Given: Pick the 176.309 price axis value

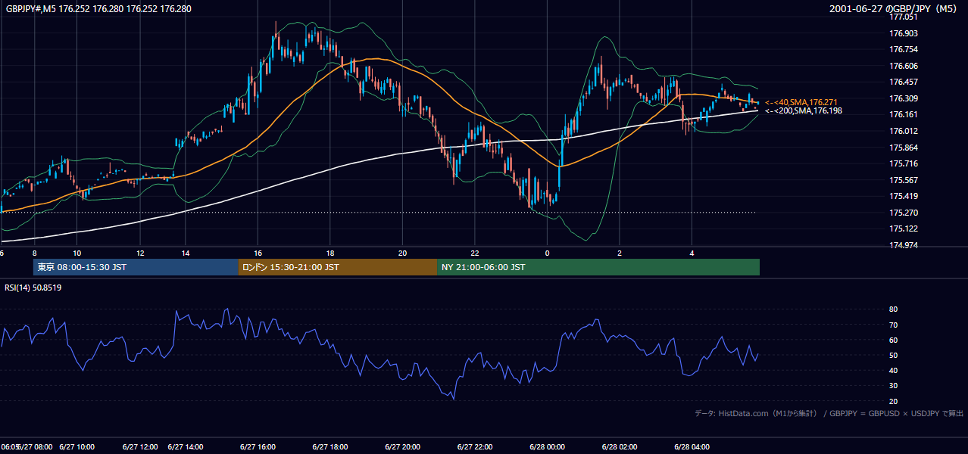Looking at the screenshot, I should click(x=904, y=98).
